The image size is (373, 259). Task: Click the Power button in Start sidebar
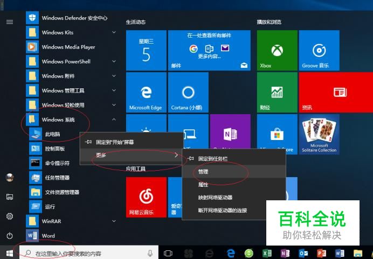click(10, 236)
